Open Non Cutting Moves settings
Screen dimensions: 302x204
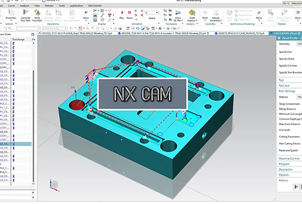290,144
